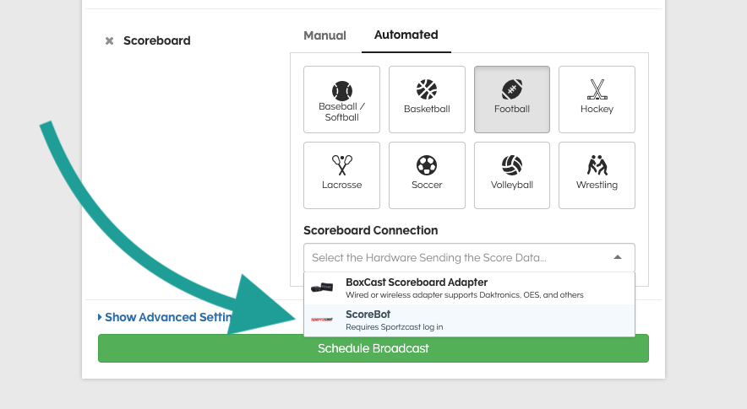
Task: Switch to the Manual tab
Action: (x=325, y=35)
